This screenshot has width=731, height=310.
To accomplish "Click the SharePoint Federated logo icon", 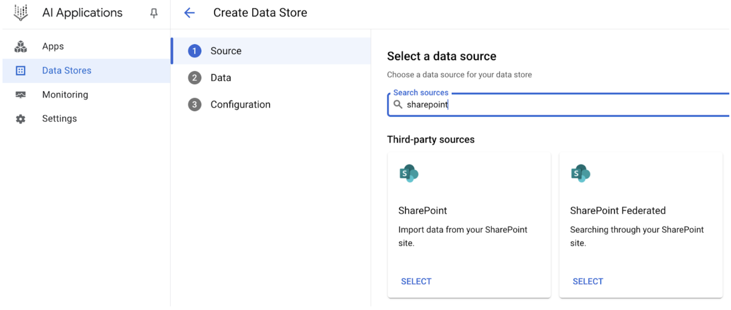I will [x=580, y=174].
